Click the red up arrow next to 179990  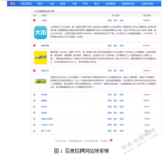pos(150,20)
